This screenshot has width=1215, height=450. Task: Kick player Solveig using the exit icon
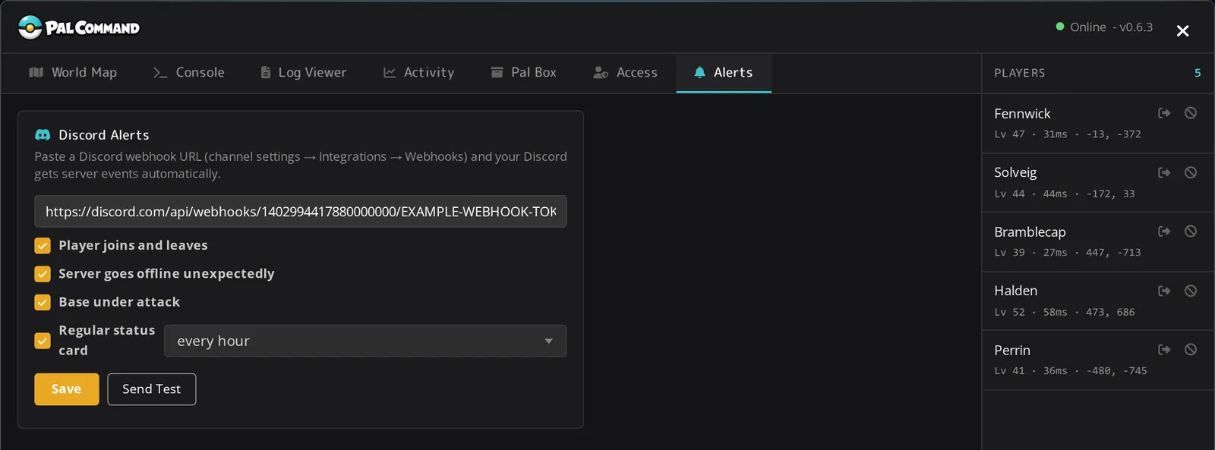[1164, 172]
